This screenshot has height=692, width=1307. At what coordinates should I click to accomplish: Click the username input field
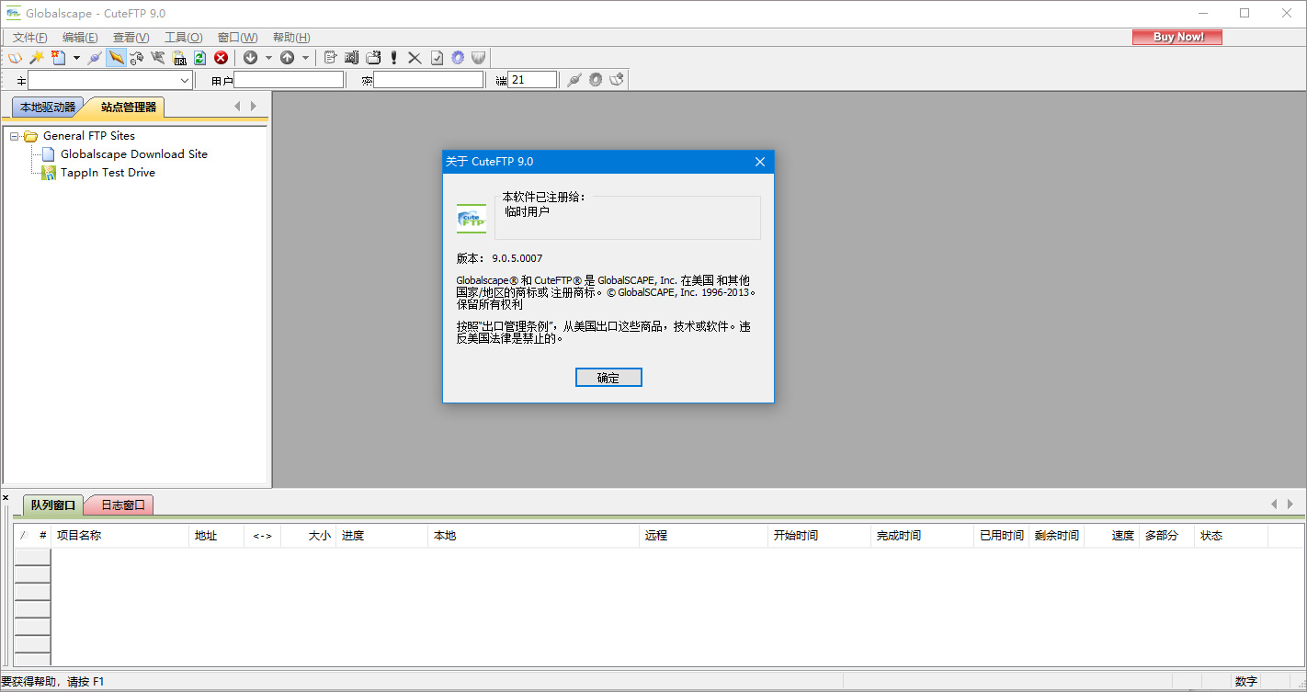pos(289,80)
